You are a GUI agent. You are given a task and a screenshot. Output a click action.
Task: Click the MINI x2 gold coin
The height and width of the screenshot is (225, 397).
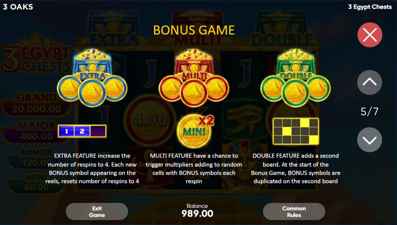point(195,131)
